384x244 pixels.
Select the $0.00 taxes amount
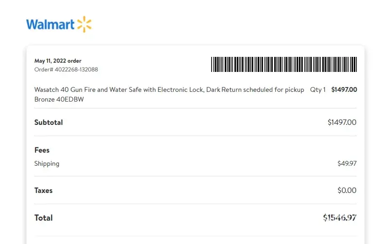point(347,191)
